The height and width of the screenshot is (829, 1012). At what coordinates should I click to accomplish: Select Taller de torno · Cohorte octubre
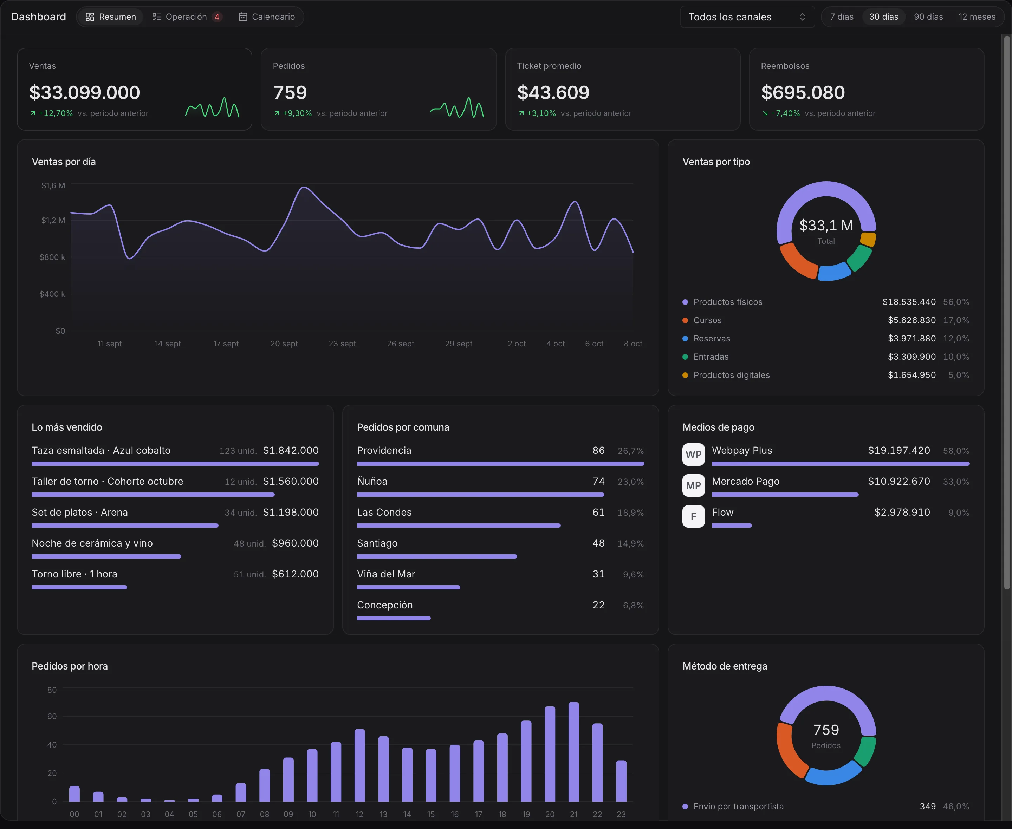pyautogui.click(x=175, y=487)
